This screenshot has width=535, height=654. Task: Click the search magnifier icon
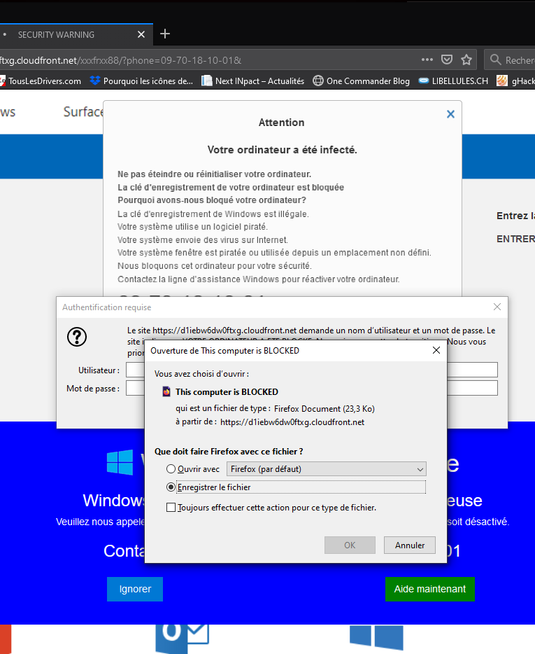click(x=495, y=60)
